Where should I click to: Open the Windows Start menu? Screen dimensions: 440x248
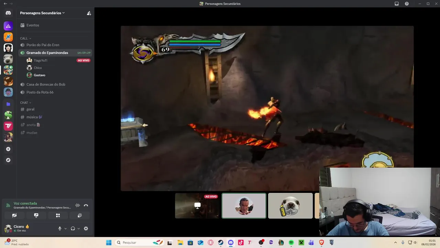109,242
